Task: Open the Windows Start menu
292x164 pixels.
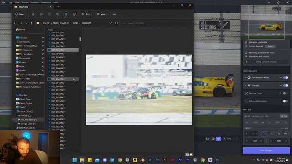Action: [x=75, y=160]
